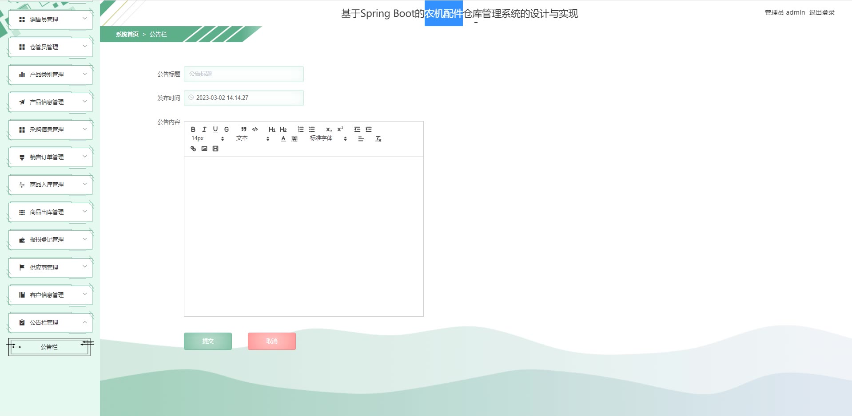Click the 产品信息管理 paper plane icon
The height and width of the screenshot is (416, 852).
coord(22,102)
